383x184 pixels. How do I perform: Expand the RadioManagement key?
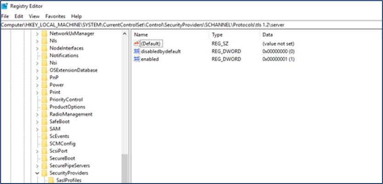pyautogui.click(x=37, y=114)
